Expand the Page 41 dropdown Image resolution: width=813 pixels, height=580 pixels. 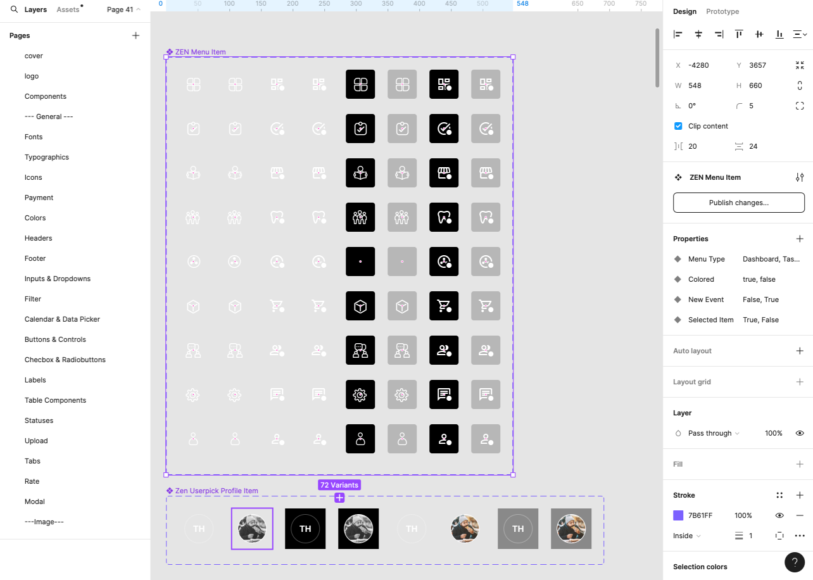click(x=123, y=9)
